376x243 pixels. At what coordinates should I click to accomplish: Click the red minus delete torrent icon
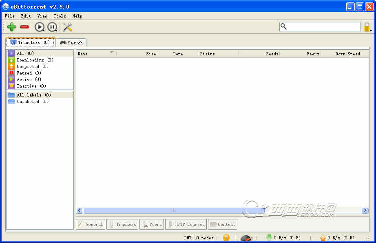[24, 27]
